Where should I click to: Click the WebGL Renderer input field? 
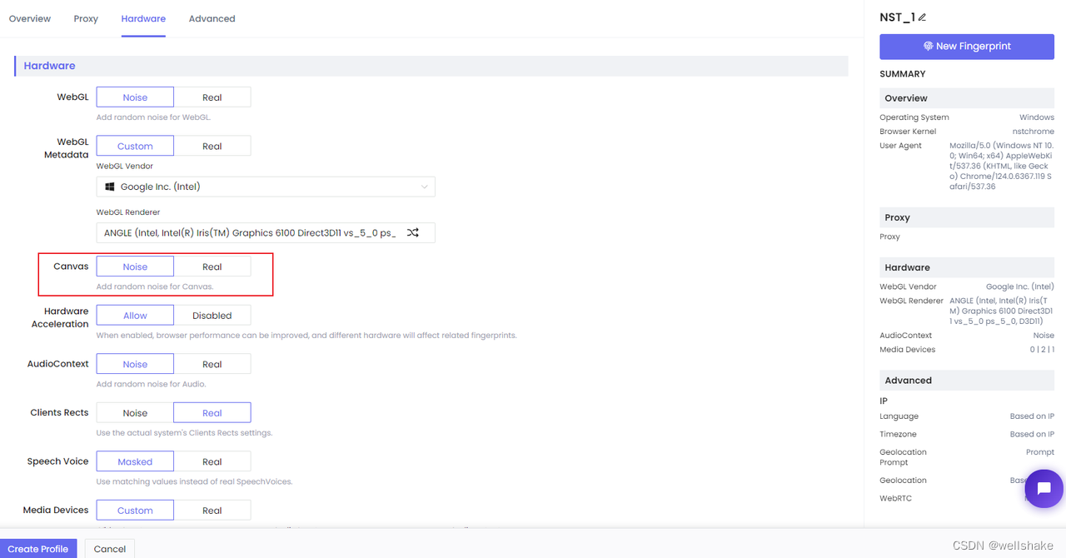point(266,232)
